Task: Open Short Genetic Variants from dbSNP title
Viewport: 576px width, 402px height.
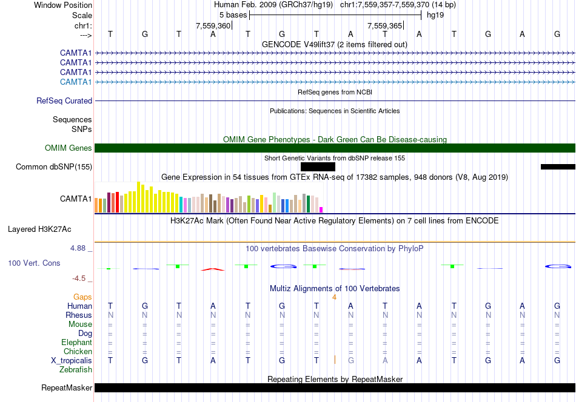Action: click(x=335, y=158)
